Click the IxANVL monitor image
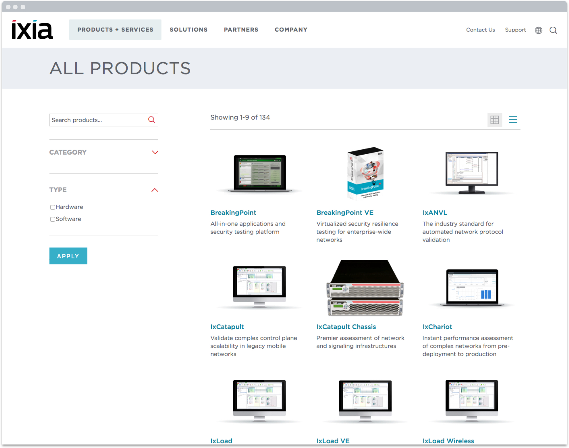 [x=472, y=173]
